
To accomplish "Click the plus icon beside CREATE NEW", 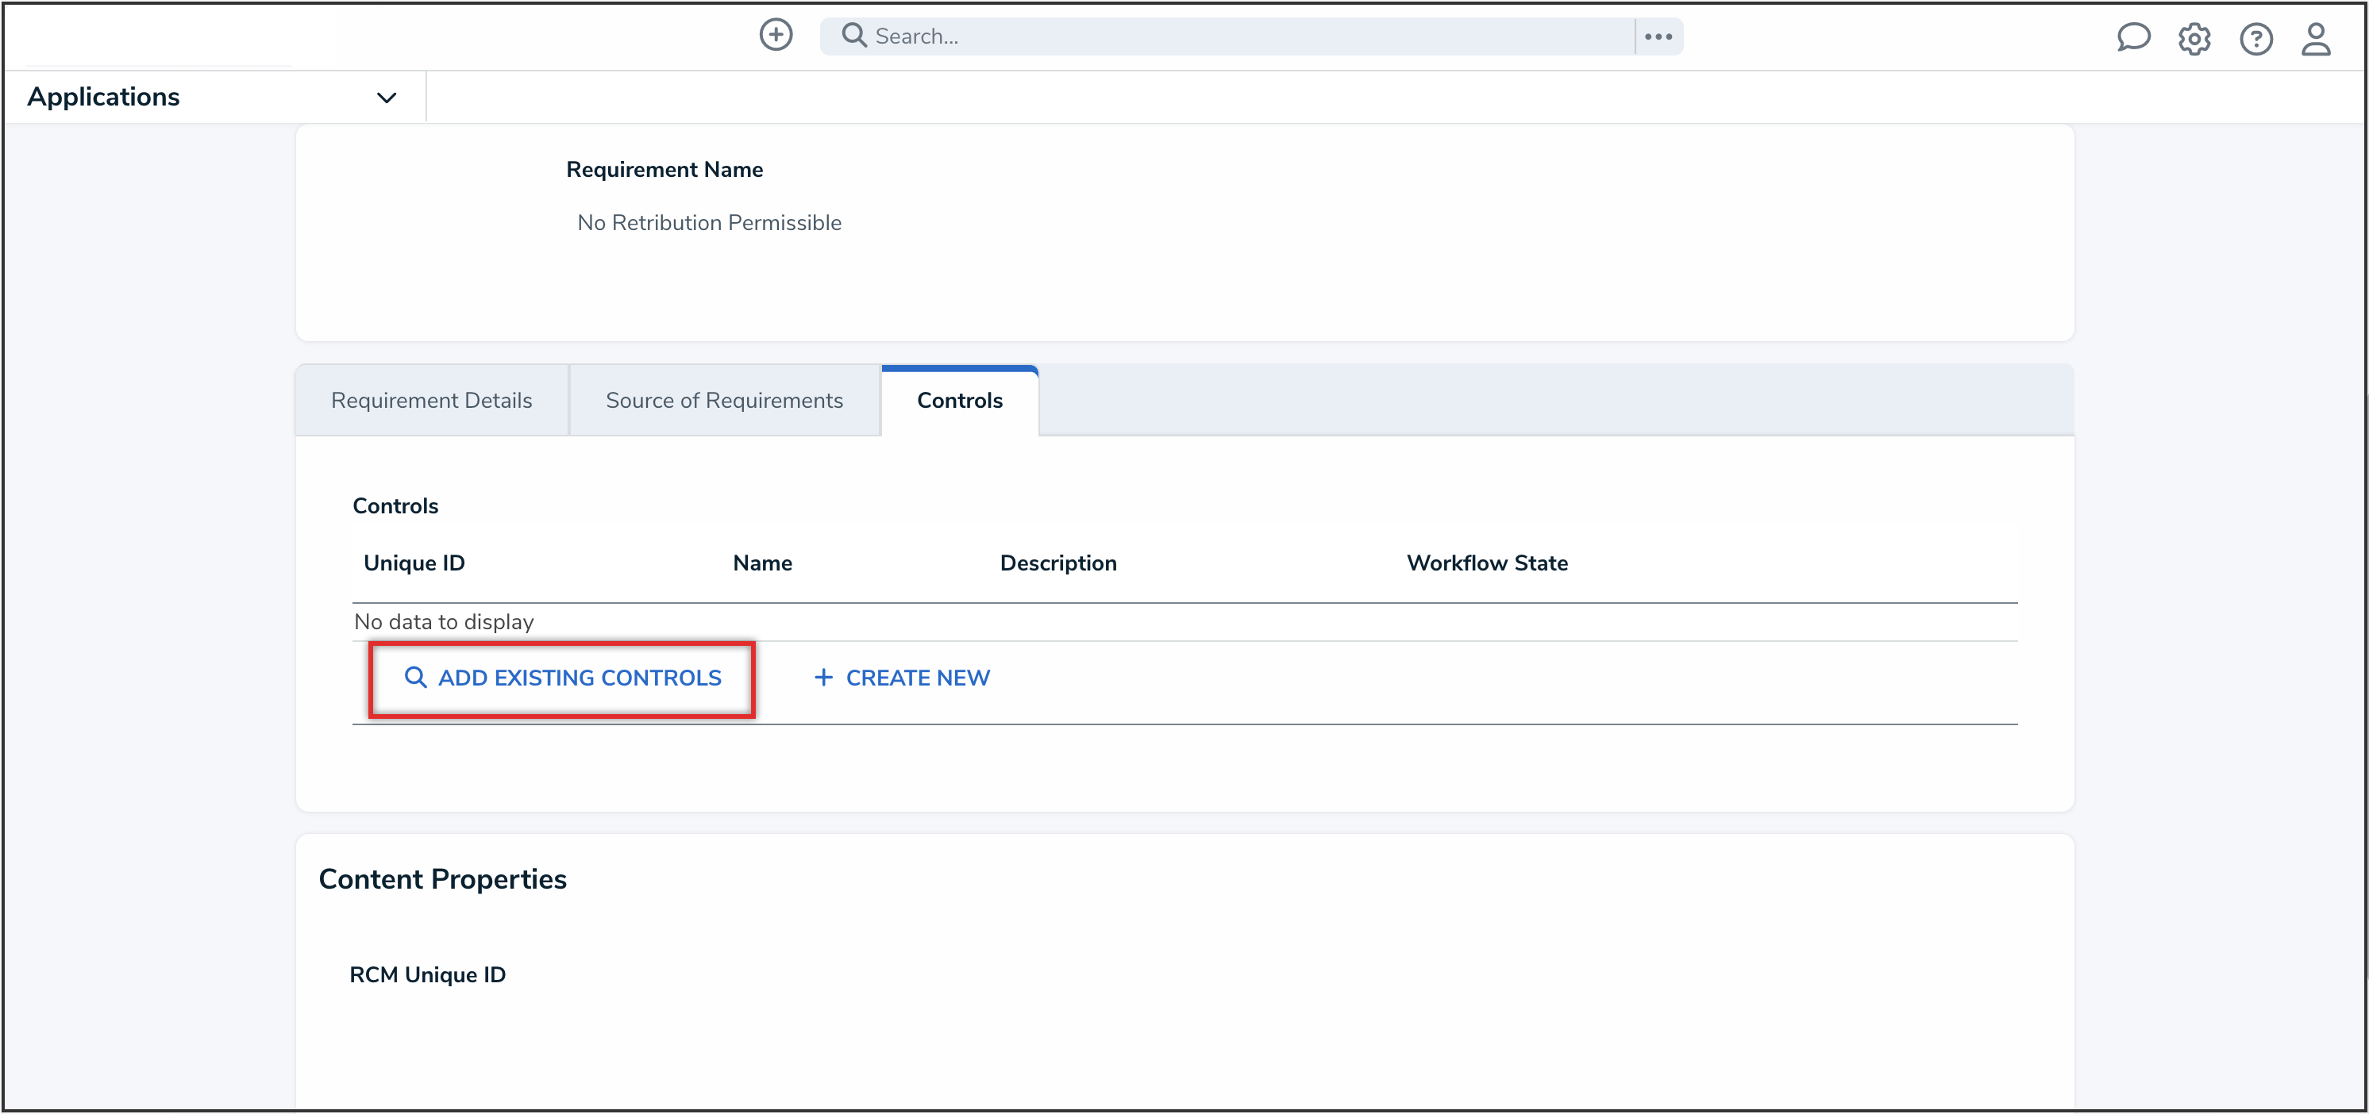I will tap(822, 678).
